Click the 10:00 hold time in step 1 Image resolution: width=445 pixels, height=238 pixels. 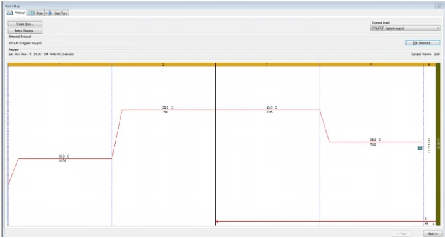click(x=62, y=161)
